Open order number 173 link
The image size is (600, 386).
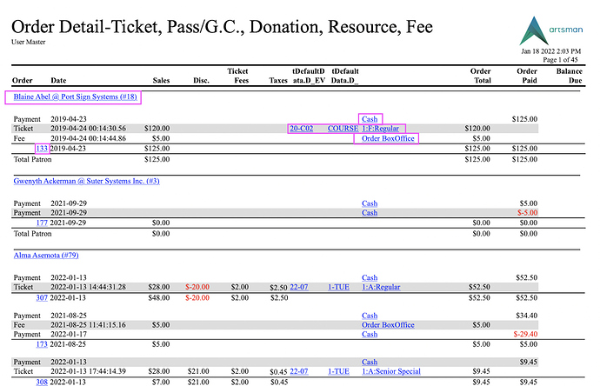[x=42, y=344]
